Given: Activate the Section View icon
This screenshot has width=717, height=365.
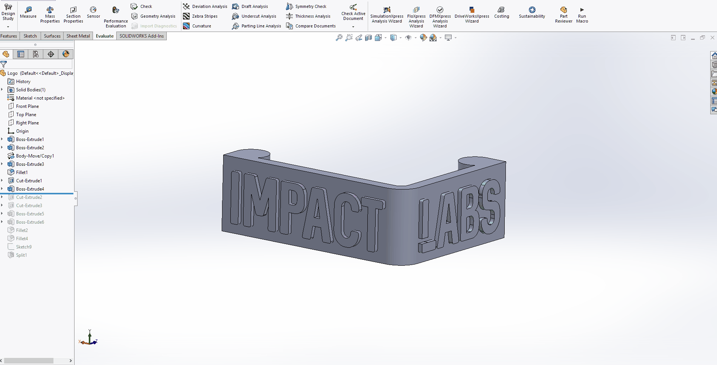Looking at the screenshot, I should pyautogui.click(x=368, y=38).
